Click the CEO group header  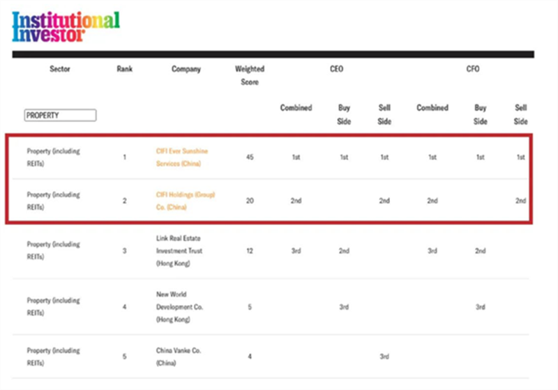point(337,69)
